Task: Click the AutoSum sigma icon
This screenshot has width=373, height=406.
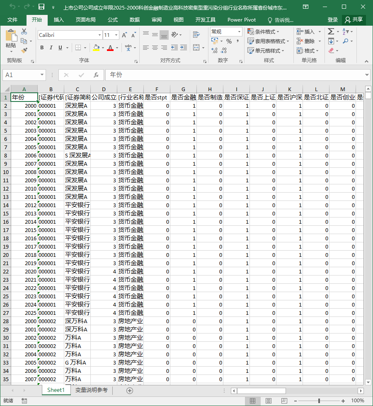Action: point(331,31)
